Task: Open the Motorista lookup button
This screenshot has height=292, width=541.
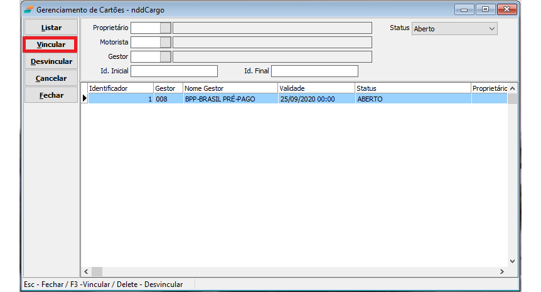Action: click(x=166, y=42)
